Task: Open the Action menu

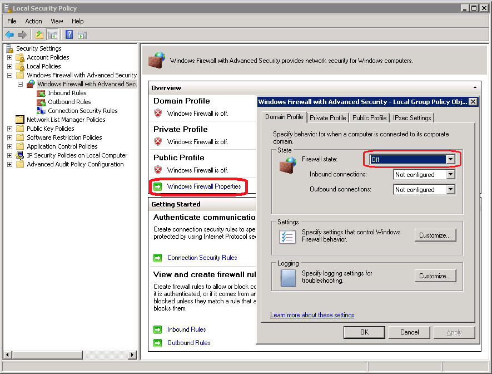Action: (33, 21)
